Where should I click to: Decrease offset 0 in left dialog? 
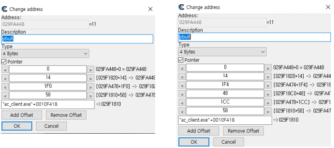[x=5, y=69]
